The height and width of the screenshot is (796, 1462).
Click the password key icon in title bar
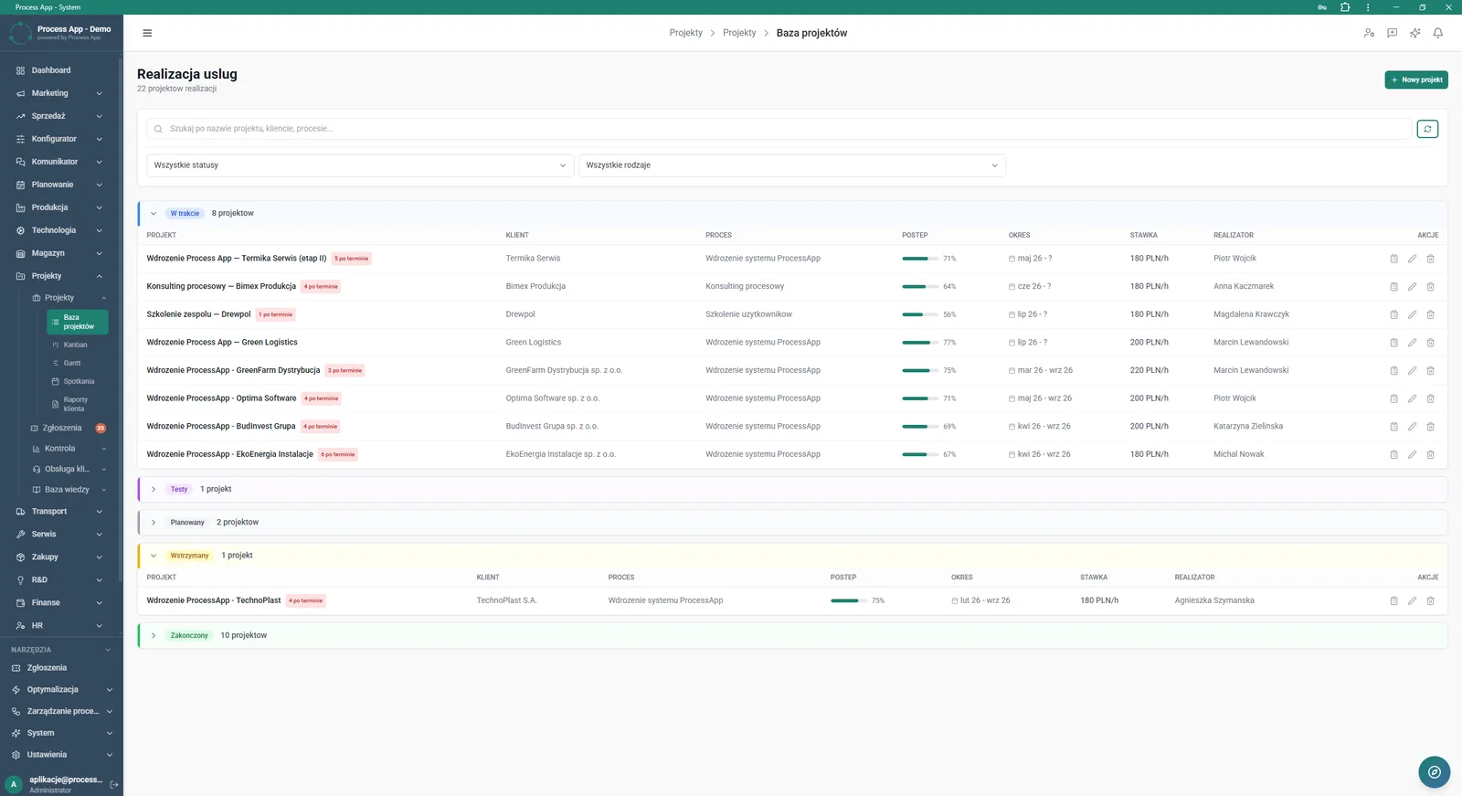click(1321, 7)
